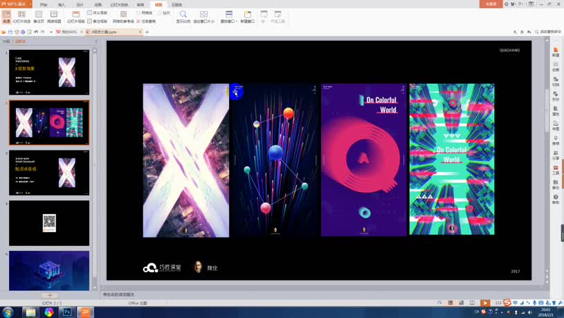Open the Cloud Service ribbon tab

coord(176,5)
